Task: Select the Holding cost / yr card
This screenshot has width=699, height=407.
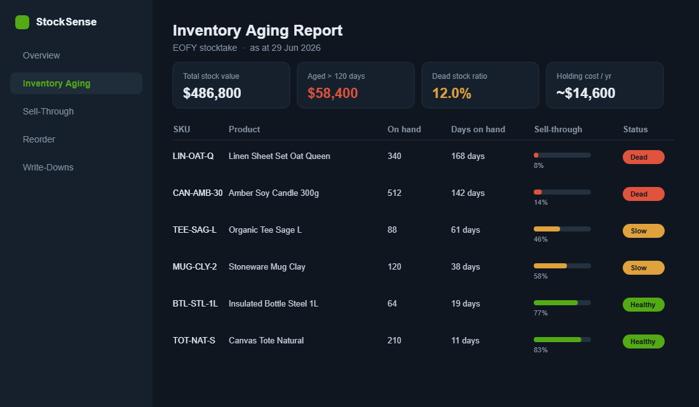Action: click(605, 85)
